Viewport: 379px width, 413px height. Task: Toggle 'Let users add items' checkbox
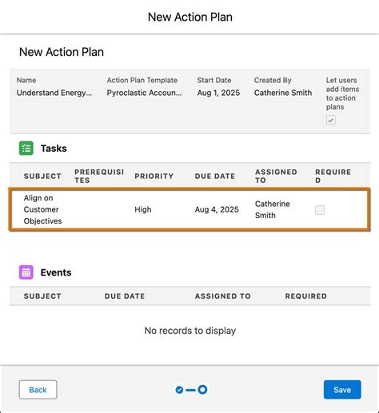tap(331, 120)
